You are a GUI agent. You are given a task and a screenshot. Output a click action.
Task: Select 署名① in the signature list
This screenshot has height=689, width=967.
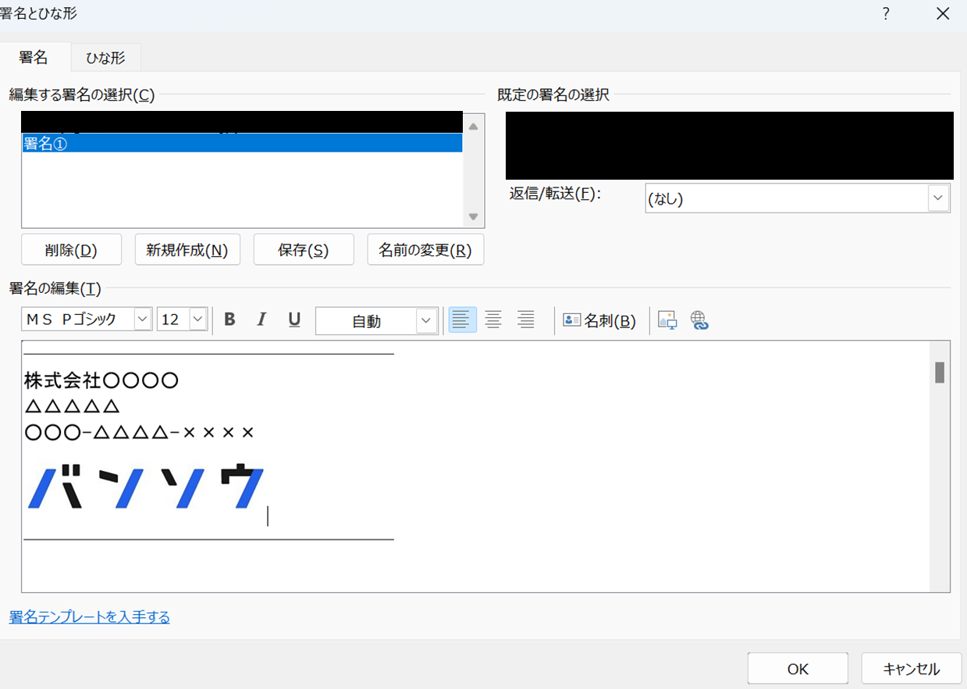pyautogui.click(x=242, y=143)
